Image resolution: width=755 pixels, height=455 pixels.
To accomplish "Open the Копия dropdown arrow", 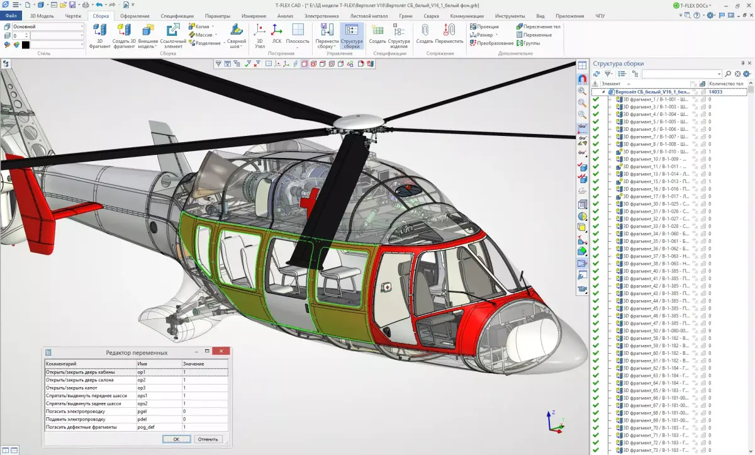I will click(213, 26).
